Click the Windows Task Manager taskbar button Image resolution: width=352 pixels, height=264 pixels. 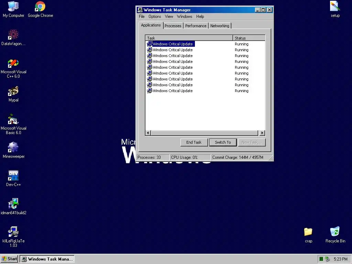pyautogui.click(x=47, y=259)
